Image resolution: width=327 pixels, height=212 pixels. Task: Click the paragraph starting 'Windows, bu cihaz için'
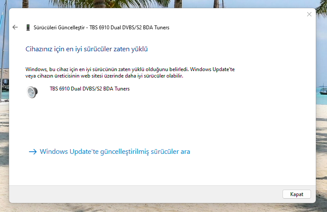(x=130, y=72)
